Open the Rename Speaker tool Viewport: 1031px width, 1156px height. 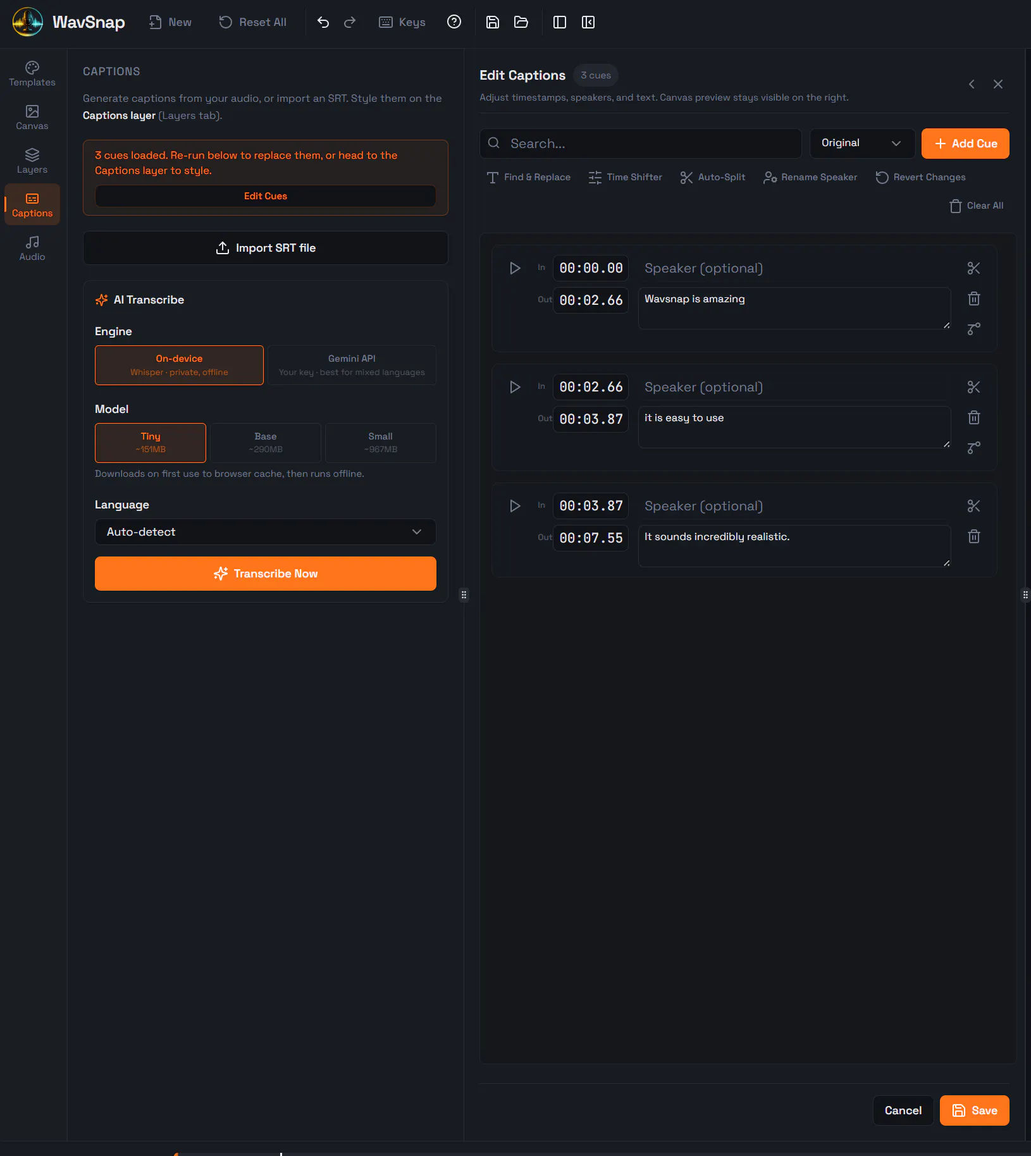pos(810,177)
